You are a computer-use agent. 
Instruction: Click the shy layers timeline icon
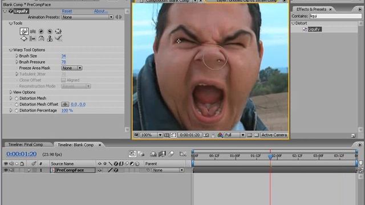153,154
